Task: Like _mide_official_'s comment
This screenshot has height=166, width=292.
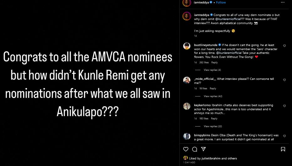Action: coord(284,80)
